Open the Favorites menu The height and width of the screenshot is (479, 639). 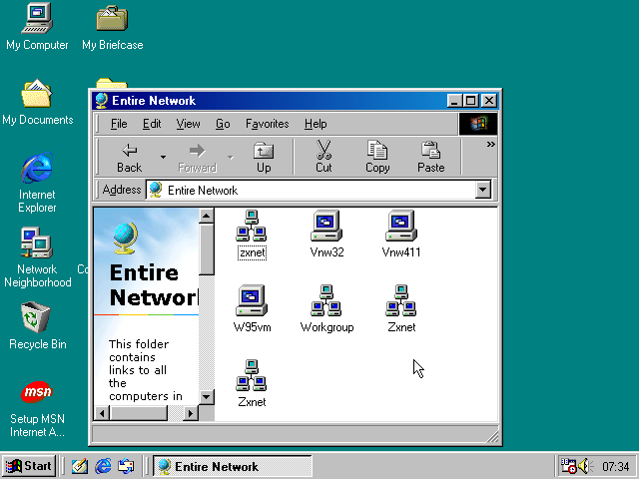point(267,124)
